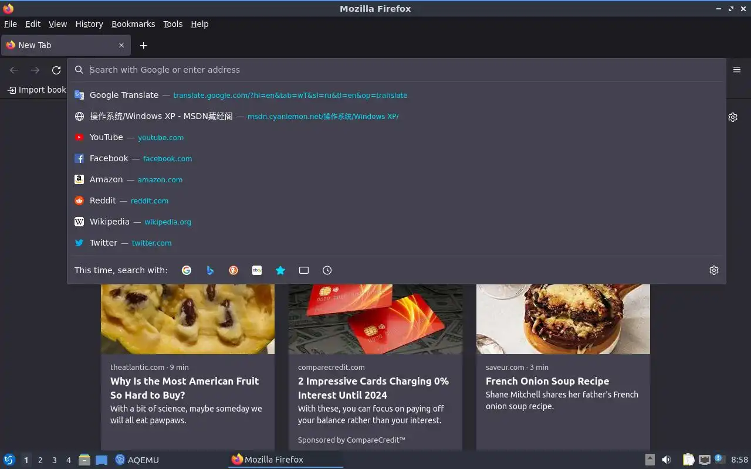Choose the Windows XP MSDN suggestion

point(397,116)
